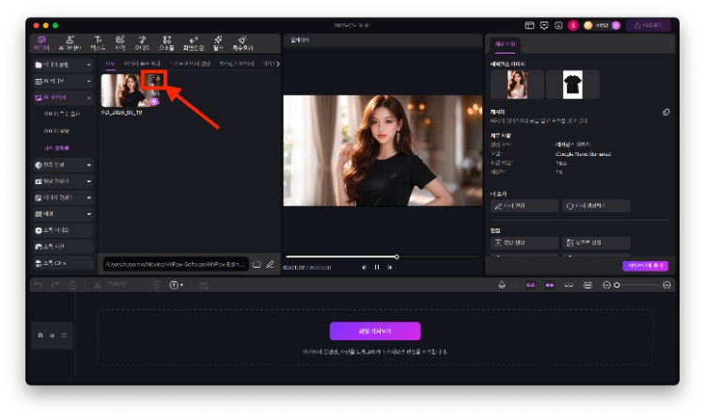Expand the sidebar section below the purple item

pos(89,164)
